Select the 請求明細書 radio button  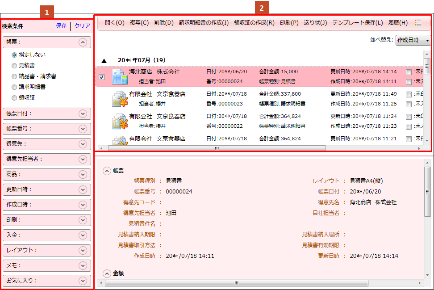[14, 87]
